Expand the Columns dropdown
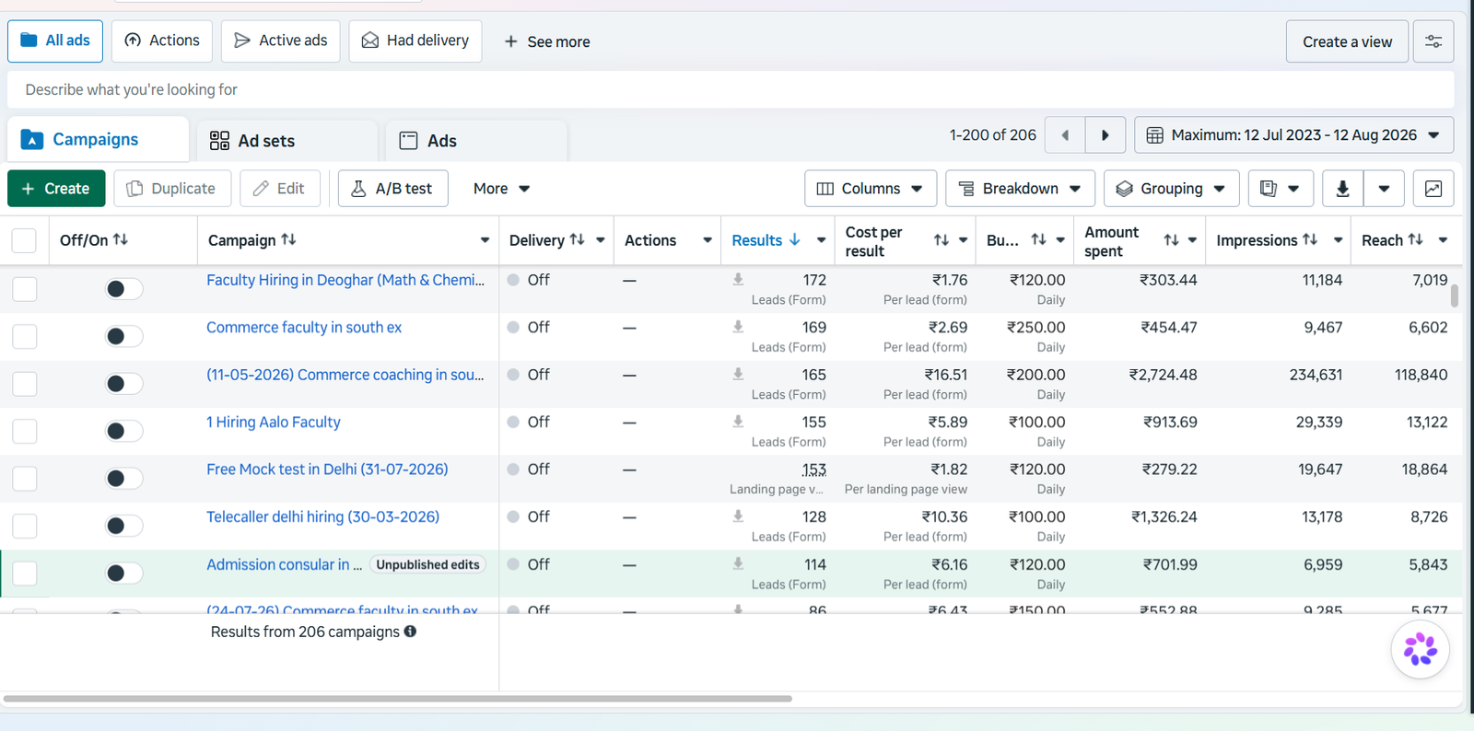The width and height of the screenshot is (1474, 731). [x=871, y=189]
